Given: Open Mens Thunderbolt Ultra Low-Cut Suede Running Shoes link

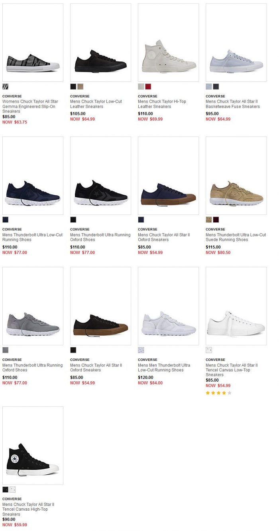Looking at the screenshot, I should click(236, 237).
